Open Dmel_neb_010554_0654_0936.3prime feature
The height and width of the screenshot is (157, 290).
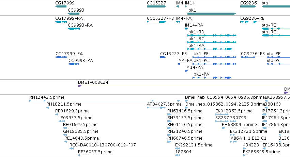tap(225, 97)
